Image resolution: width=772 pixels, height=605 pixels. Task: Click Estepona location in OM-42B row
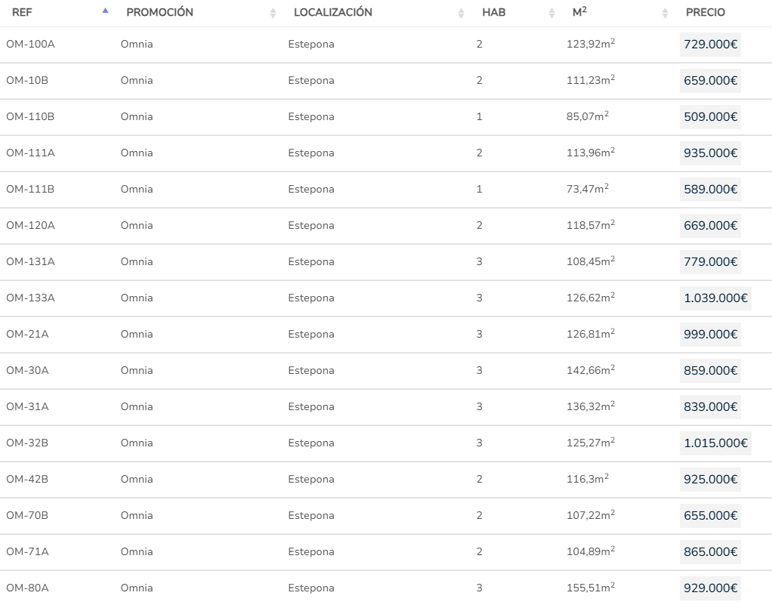click(x=310, y=480)
